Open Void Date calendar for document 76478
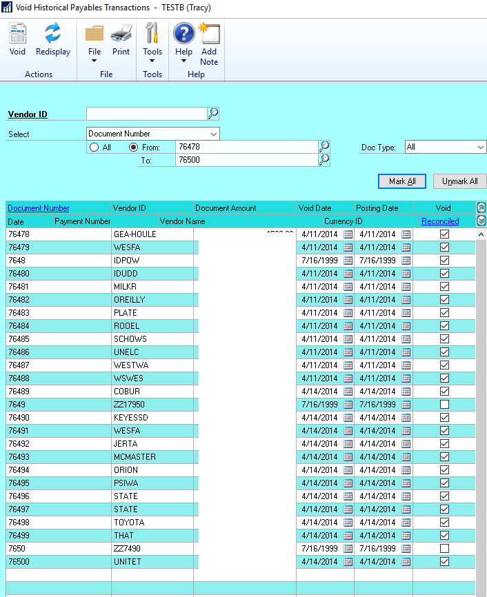Screen dimensions: 487x597 [348, 234]
